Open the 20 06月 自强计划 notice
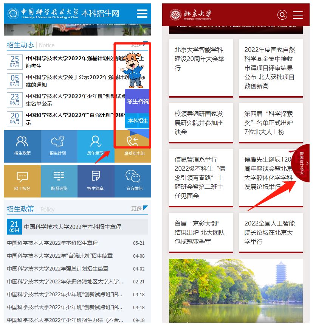Screen dimensions: 313x325 click(x=77, y=119)
